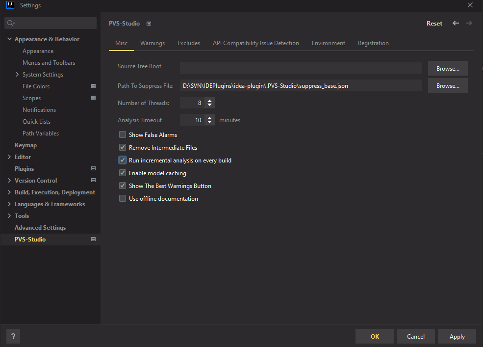Toggle Use offline documentation checkbox

[123, 199]
